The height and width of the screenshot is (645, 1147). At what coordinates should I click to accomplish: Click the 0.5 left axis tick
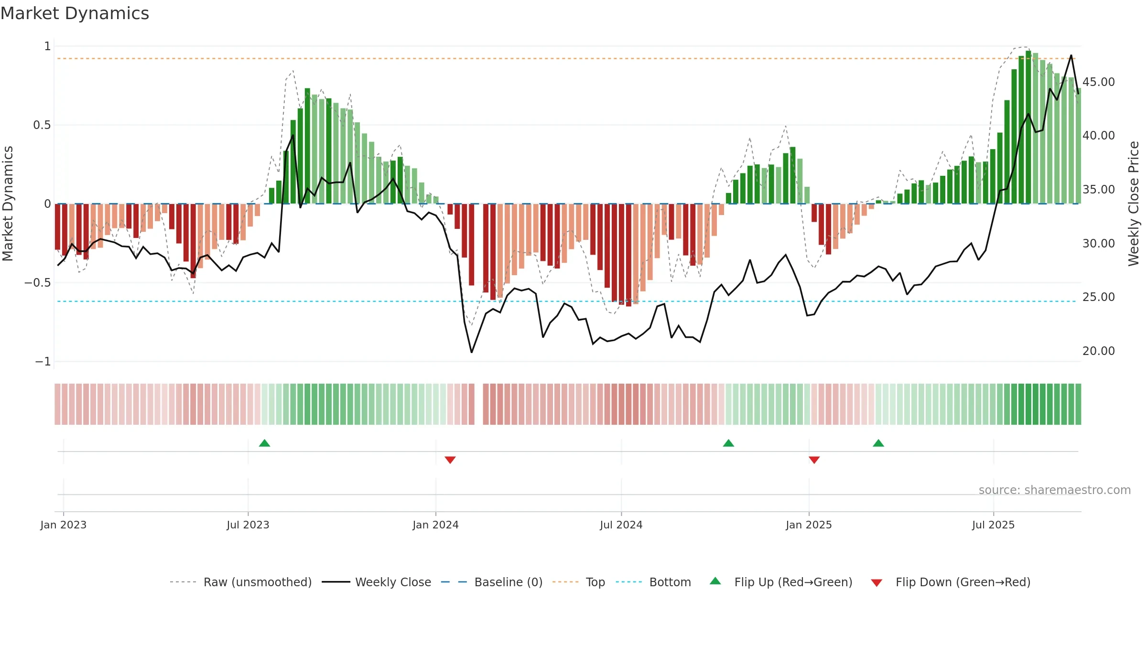pyautogui.click(x=42, y=125)
